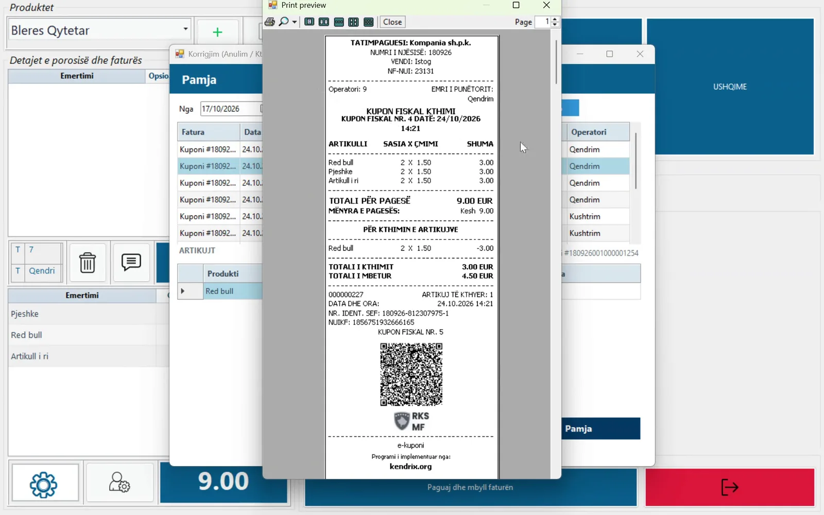Print the receipt from Print preview toolbar

[x=269, y=22]
